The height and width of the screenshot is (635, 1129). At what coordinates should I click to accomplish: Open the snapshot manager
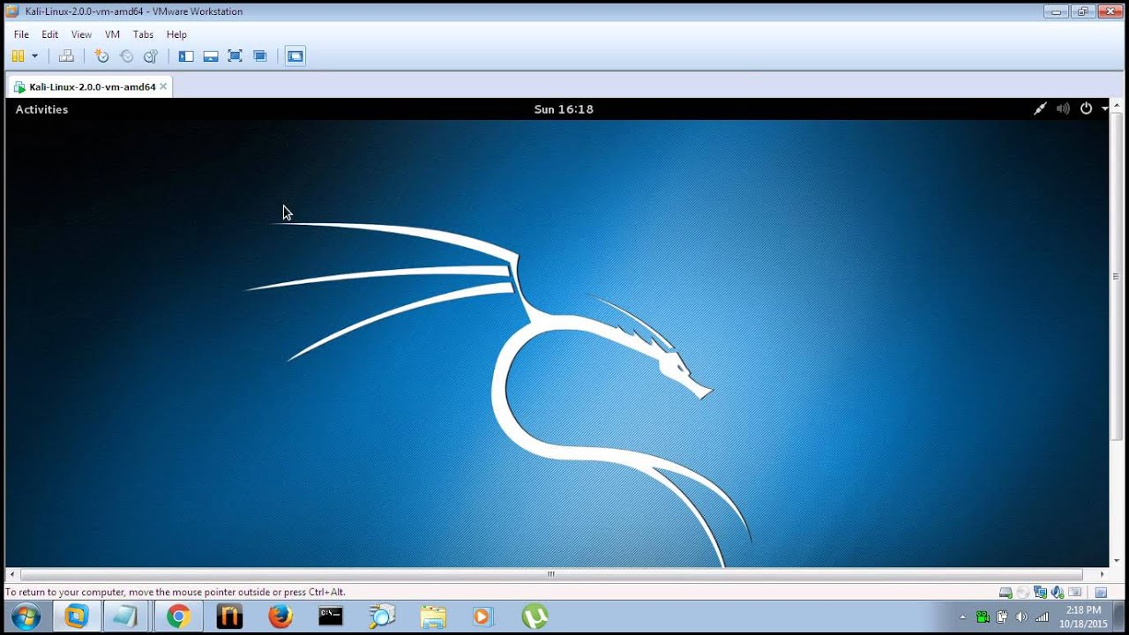[x=151, y=56]
